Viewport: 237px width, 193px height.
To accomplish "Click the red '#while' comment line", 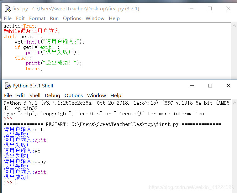I will pyautogui.click(x=31, y=31).
